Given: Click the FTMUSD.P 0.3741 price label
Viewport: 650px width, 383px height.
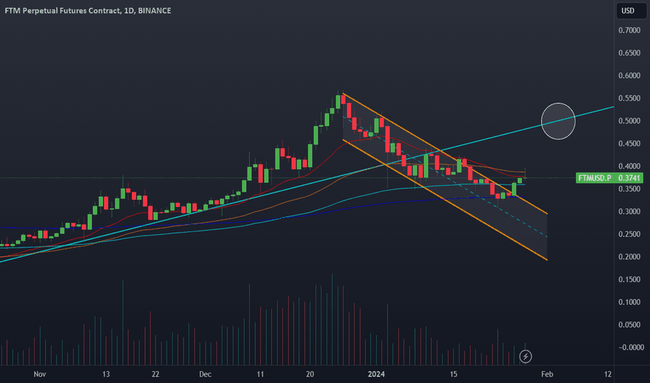Looking at the screenshot, I should click(x=610, y=178).
